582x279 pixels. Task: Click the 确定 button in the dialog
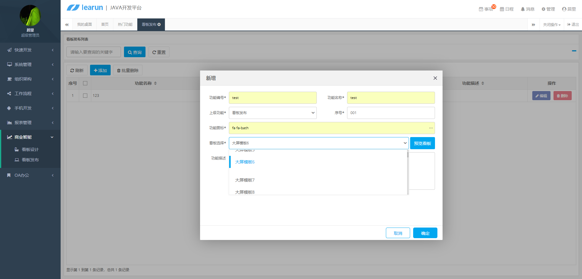(425, 233)
